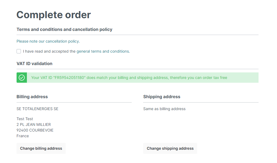Click the Shipping address heading

click(x=162, y=97)
